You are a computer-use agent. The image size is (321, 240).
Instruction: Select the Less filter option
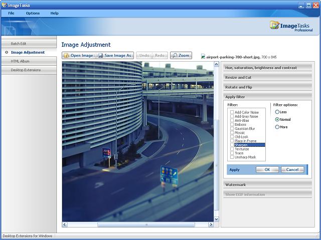277,112
